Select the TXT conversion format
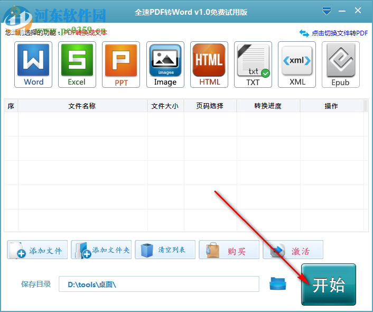The height and width of the screenshot is (312, 373). (x=253, y=65)
